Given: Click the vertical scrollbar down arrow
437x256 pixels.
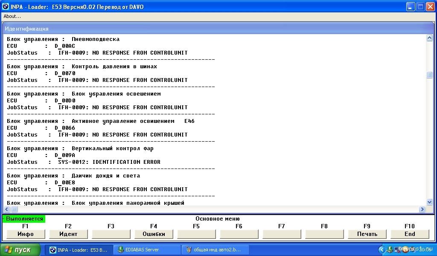Looking at the screenshot, I should 430,202.
